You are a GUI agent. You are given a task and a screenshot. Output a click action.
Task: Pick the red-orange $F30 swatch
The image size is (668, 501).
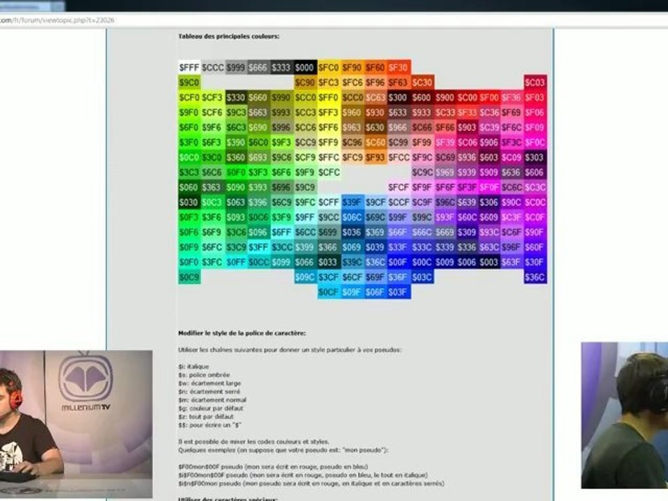[398, 67]
